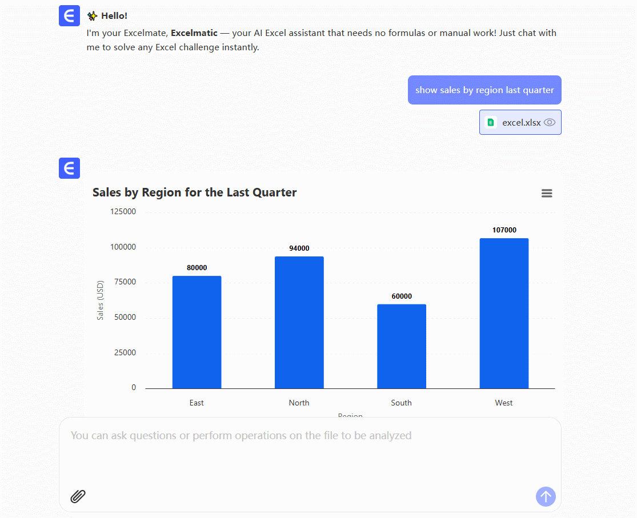Click the sparkle emoji next to Hello
This screenshot has height=518, width=637.
(x=92, y=16)
